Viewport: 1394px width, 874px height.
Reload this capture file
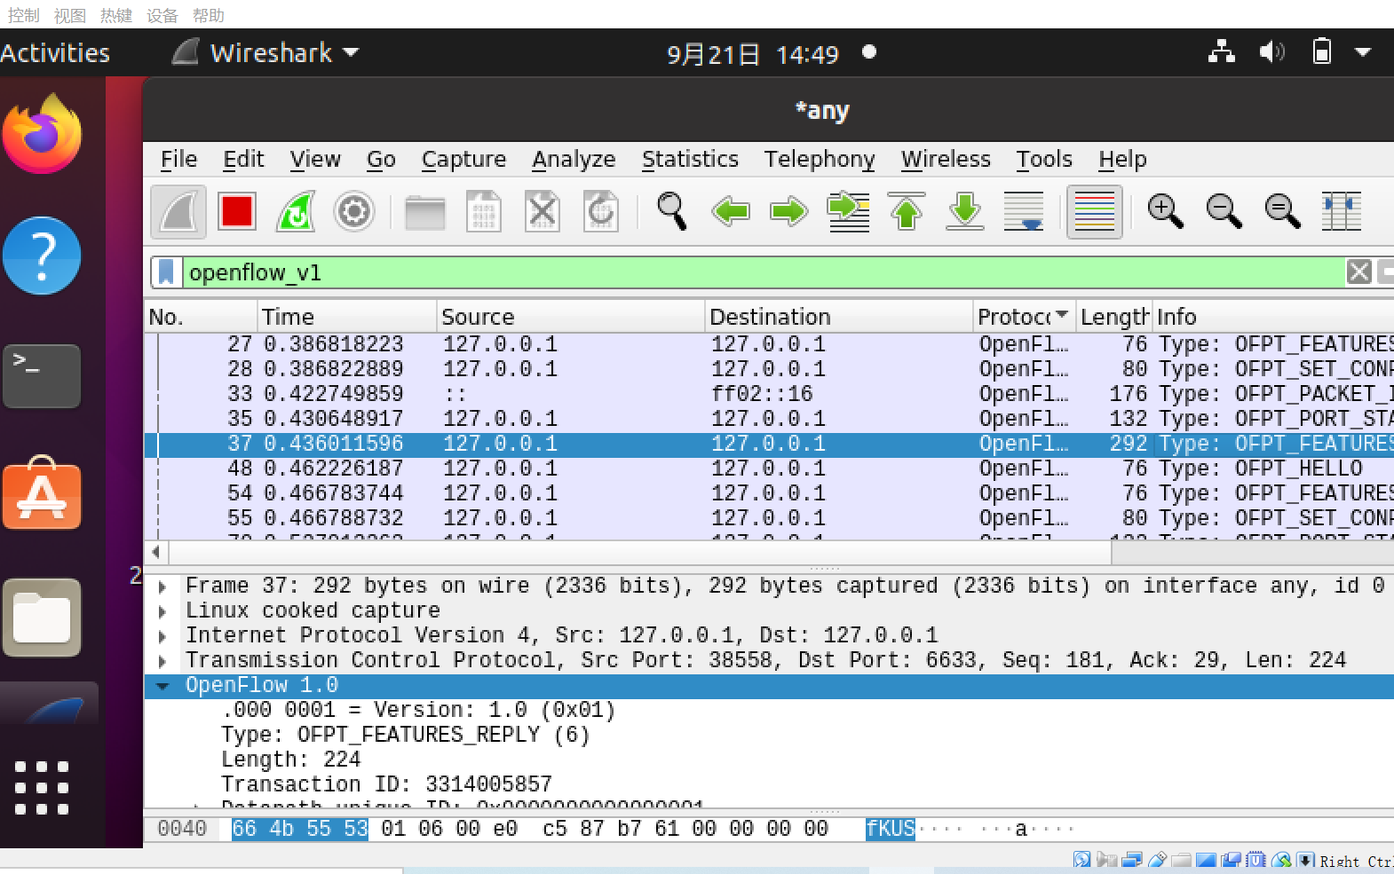coord(601,212)
